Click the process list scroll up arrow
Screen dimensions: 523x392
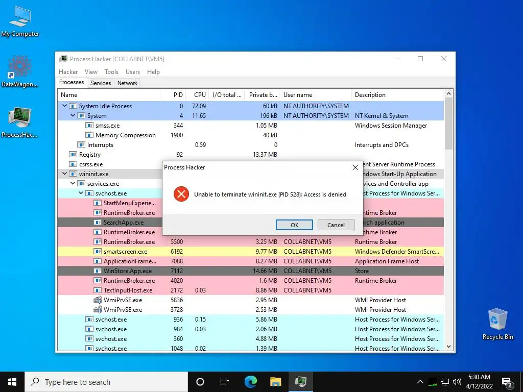pyautogui.click(x=448, y=94)
